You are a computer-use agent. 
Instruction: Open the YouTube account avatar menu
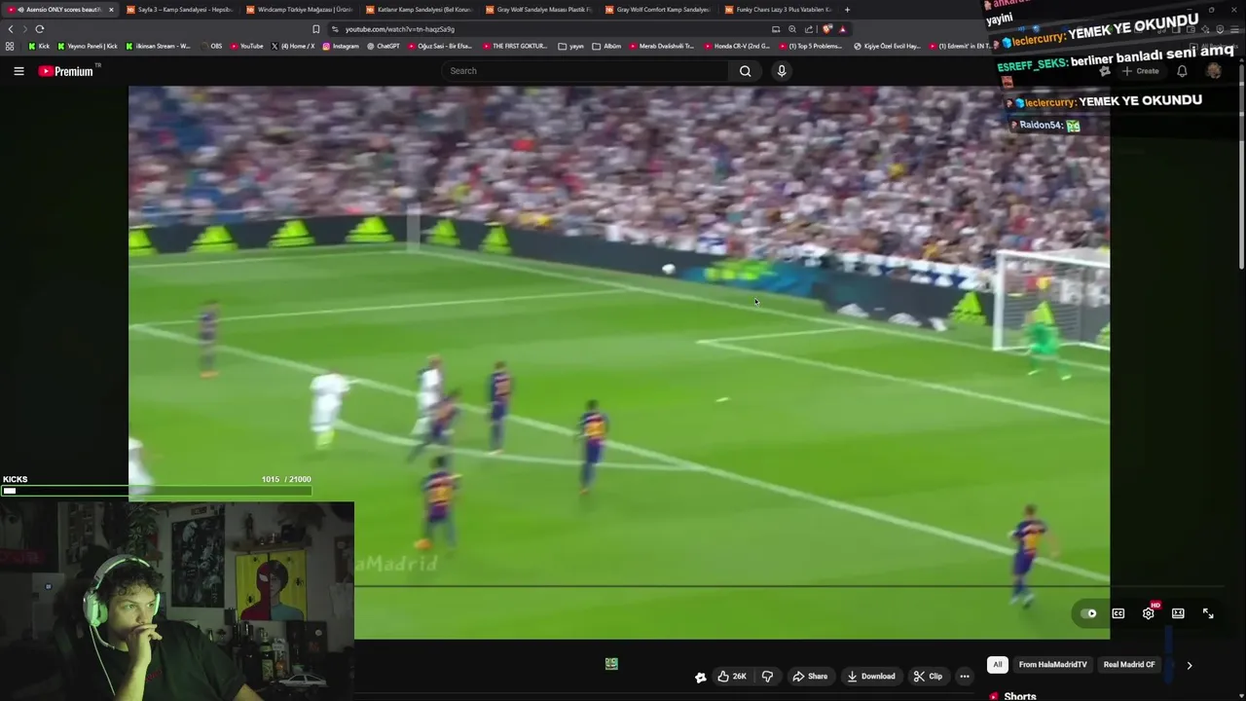tap(1213, 71)
